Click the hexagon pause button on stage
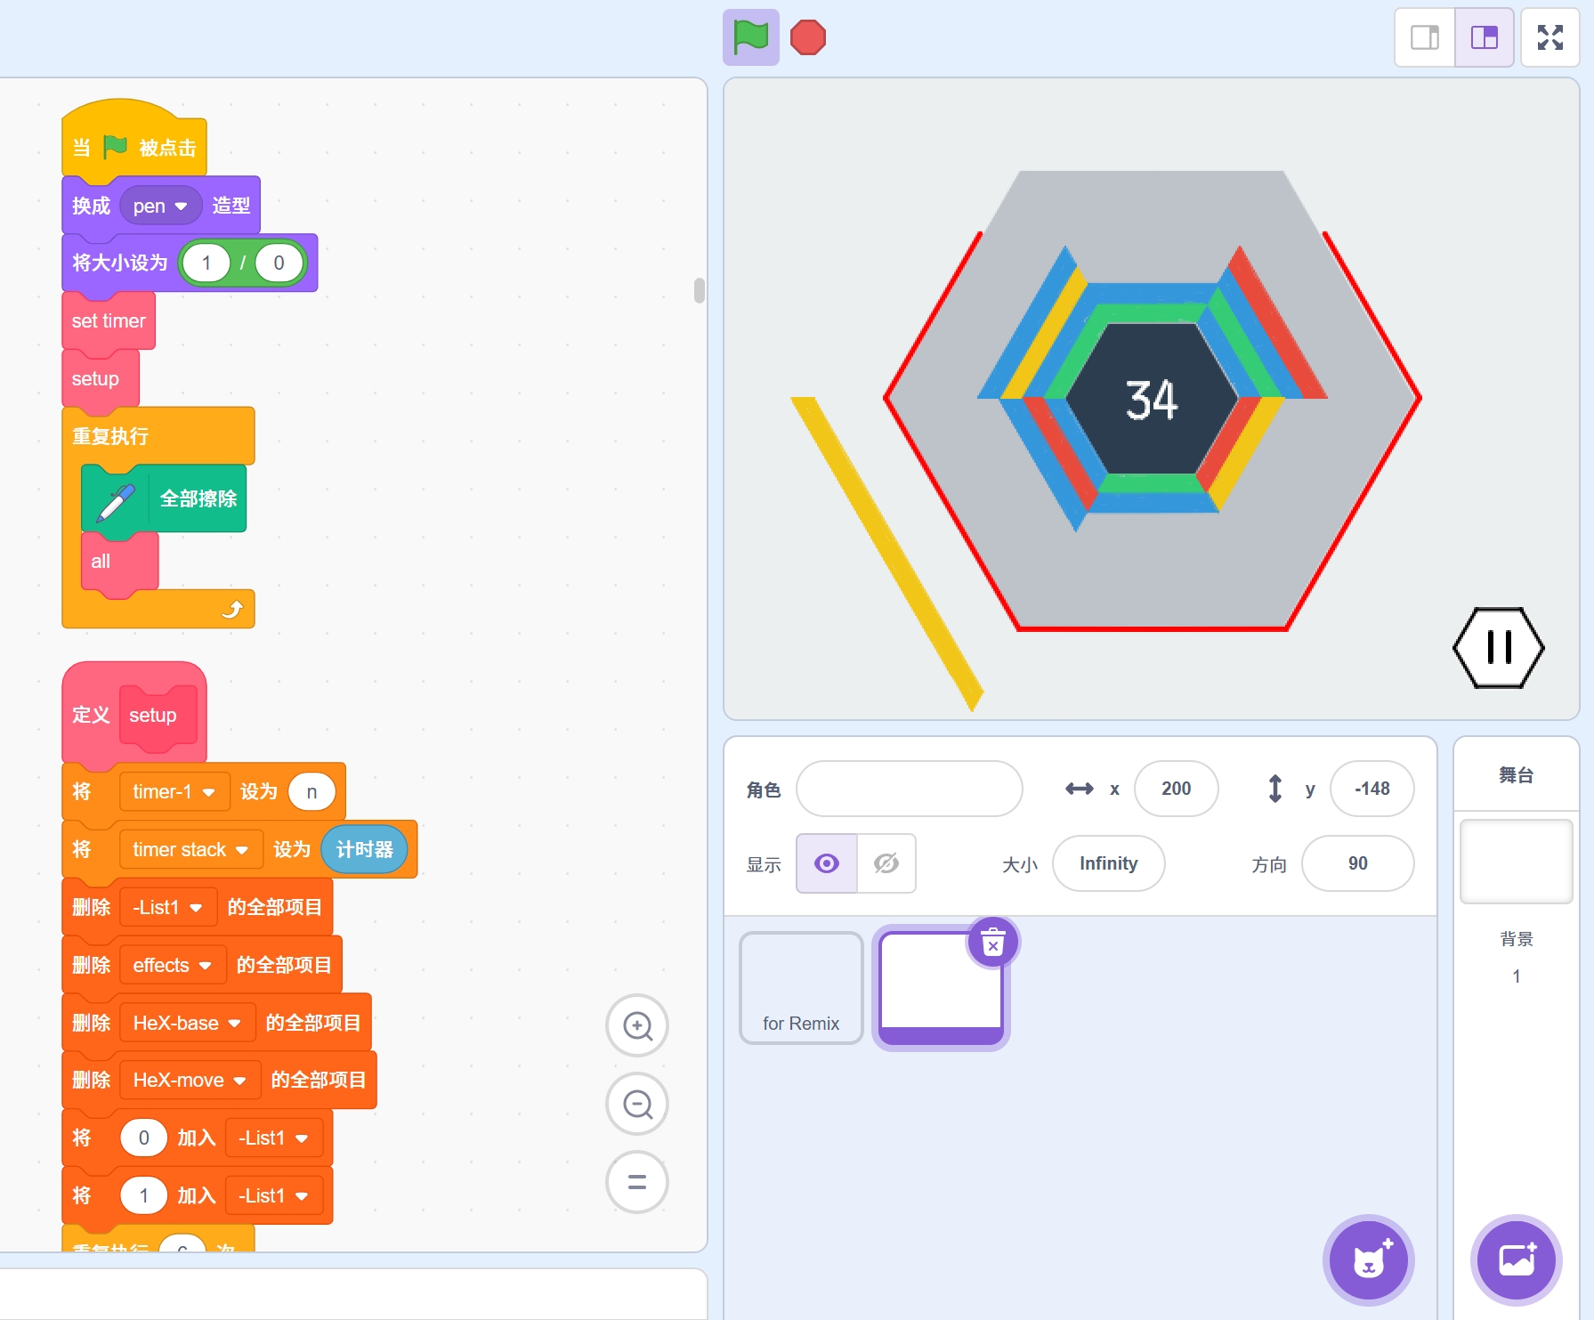This screenshot has width=1594, height=1320. point(1499,647)
